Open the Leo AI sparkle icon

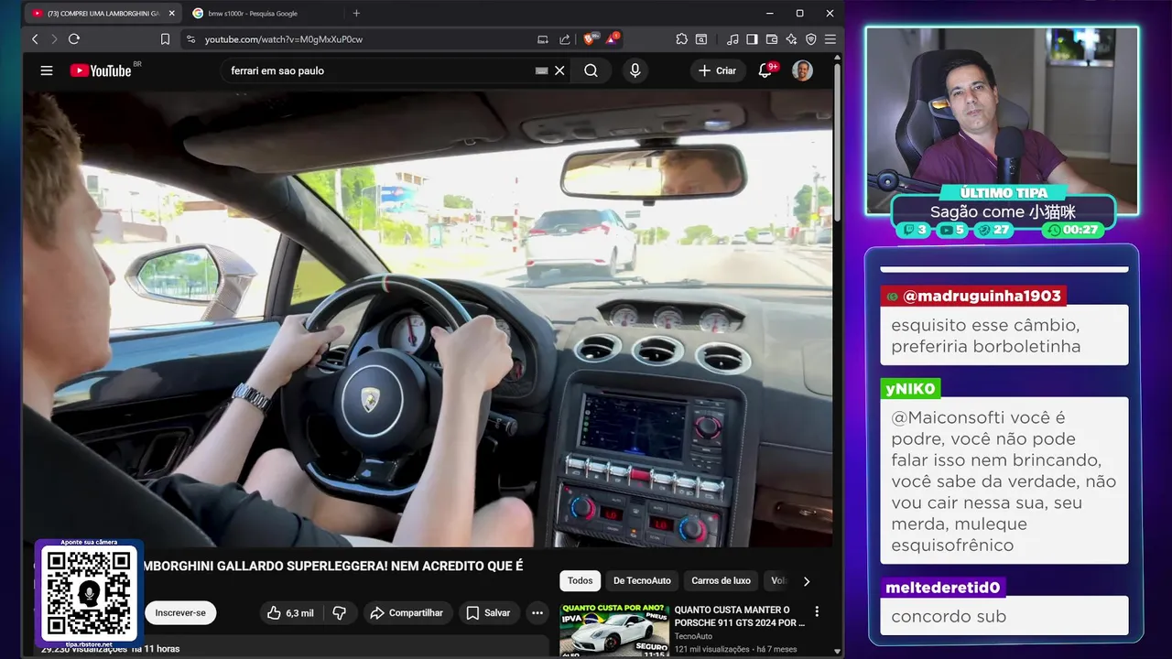coord(791,39)
